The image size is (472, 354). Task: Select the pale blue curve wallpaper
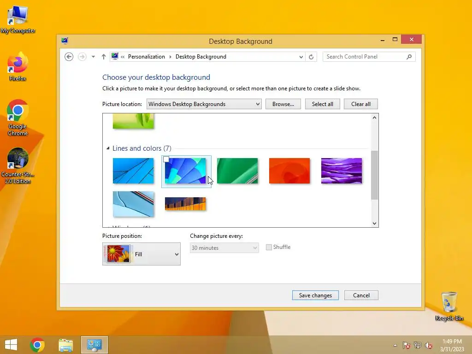tap(133, 204)
